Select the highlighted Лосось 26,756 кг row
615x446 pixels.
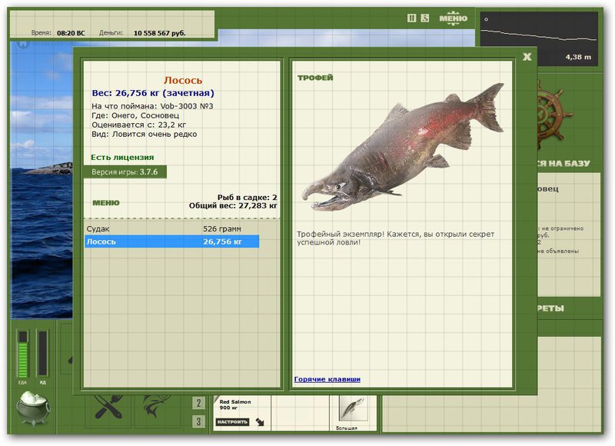171,241
